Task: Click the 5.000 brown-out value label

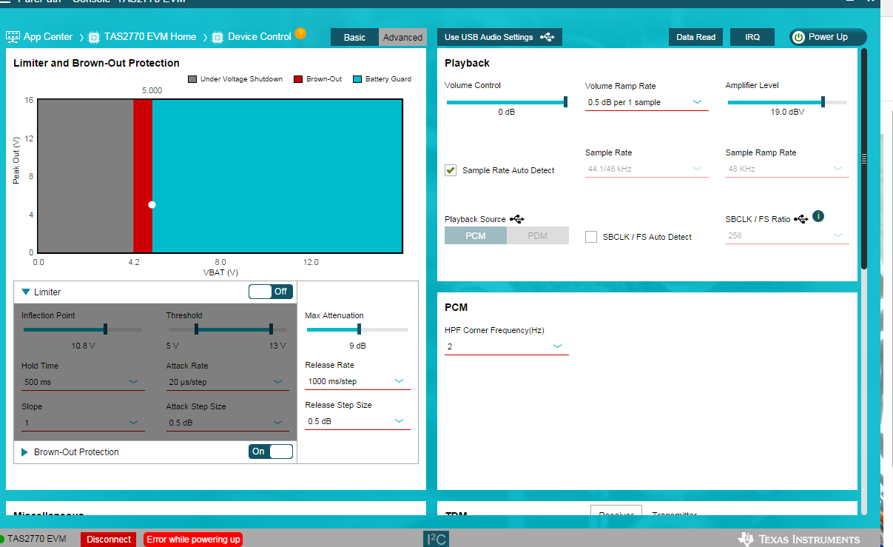Action: pyautogui.click(x=152, y=90)
